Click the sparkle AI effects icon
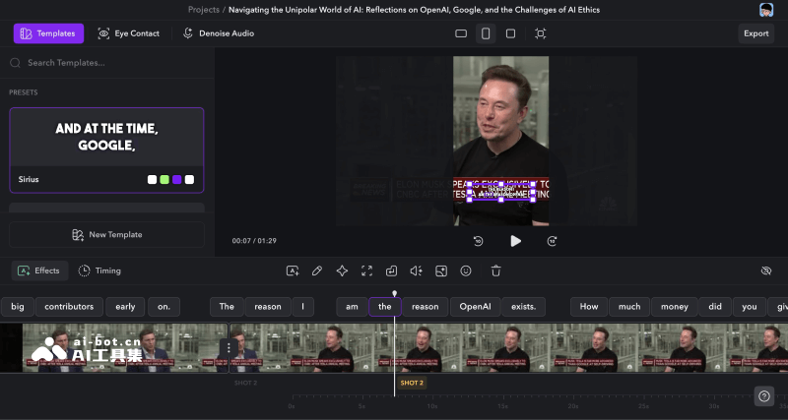Viewport: 788px width, 420px height. 342,270
